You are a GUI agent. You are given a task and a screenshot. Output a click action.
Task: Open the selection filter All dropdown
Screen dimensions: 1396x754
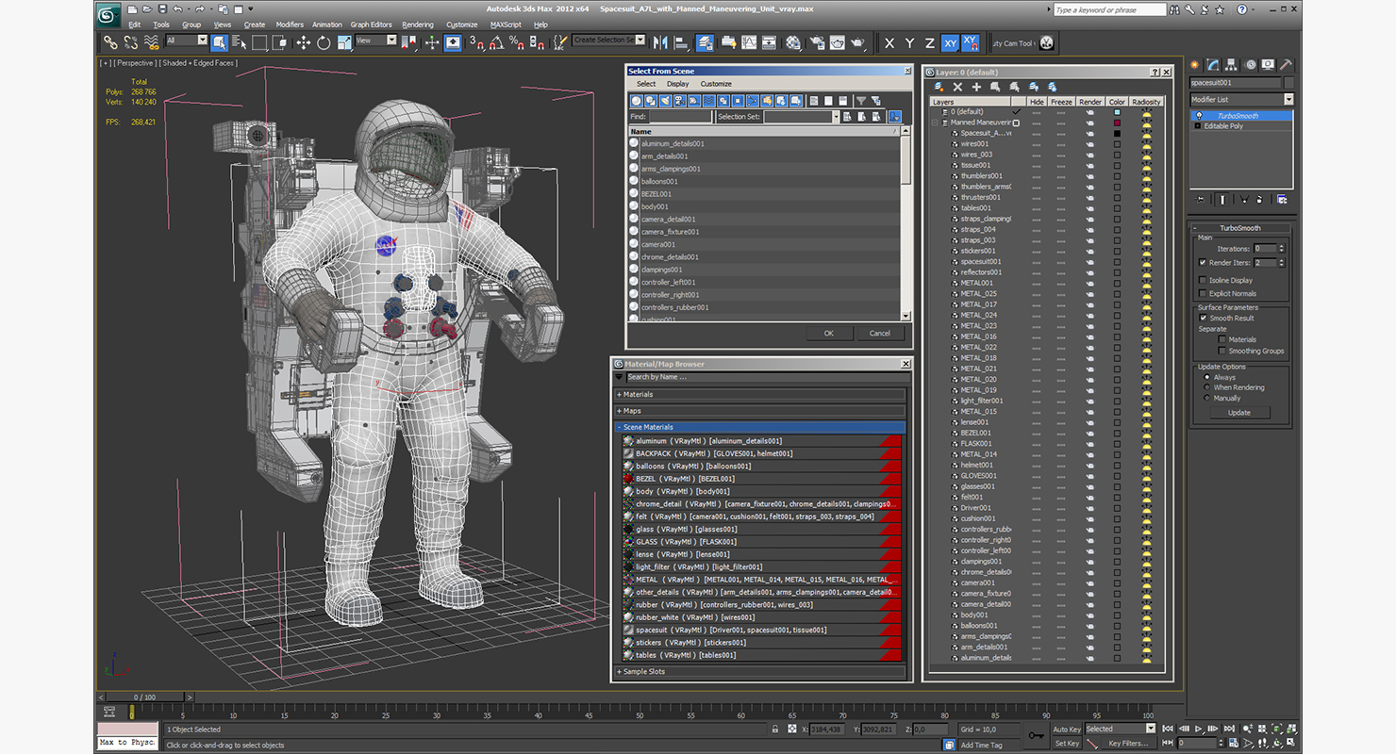[x=187, y=41]
